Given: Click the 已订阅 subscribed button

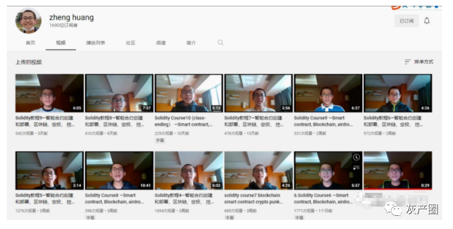Looking at the screenshot, I should pyautogui.click(x=406, y=21).
